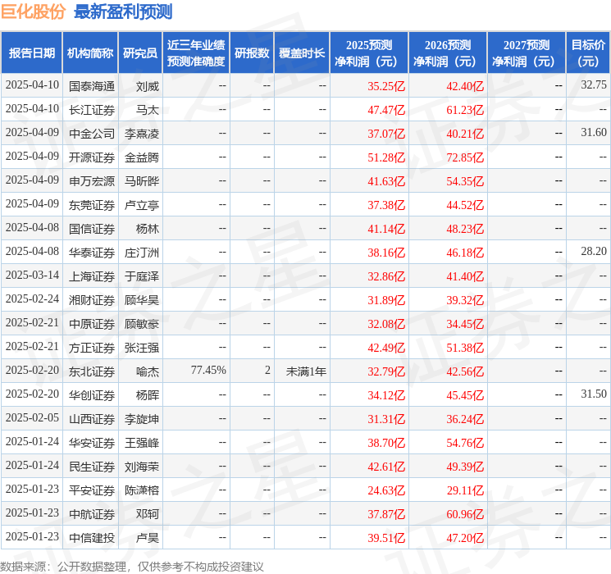Viewport: 611px width, 574px height.
Task: Click the 近三年业绩预测准确度 column header
Action: [196, 52]
